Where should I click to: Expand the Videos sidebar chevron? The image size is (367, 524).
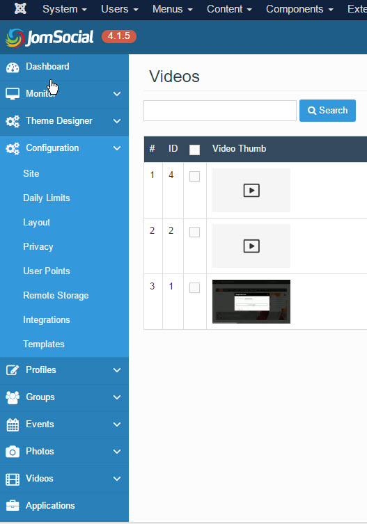coord(117,479)
